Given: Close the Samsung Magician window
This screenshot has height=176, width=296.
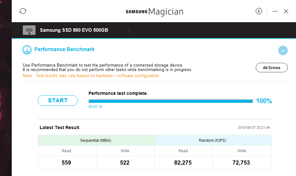Looking at the screenshot, I should (x=286, y=11).
